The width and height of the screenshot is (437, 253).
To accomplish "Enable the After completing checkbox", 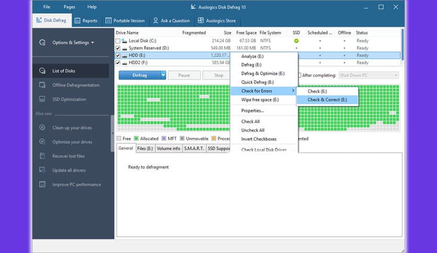I will 300,75.
